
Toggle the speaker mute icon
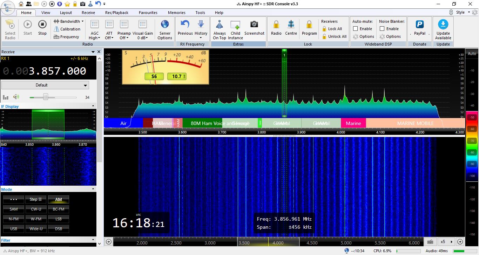click(x=16, y=97)
